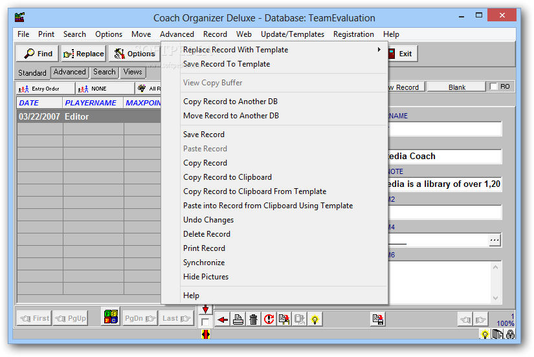Switch to the Standard tab
Image resolution: width=534 pixels, height=357 pixels.
32,73
